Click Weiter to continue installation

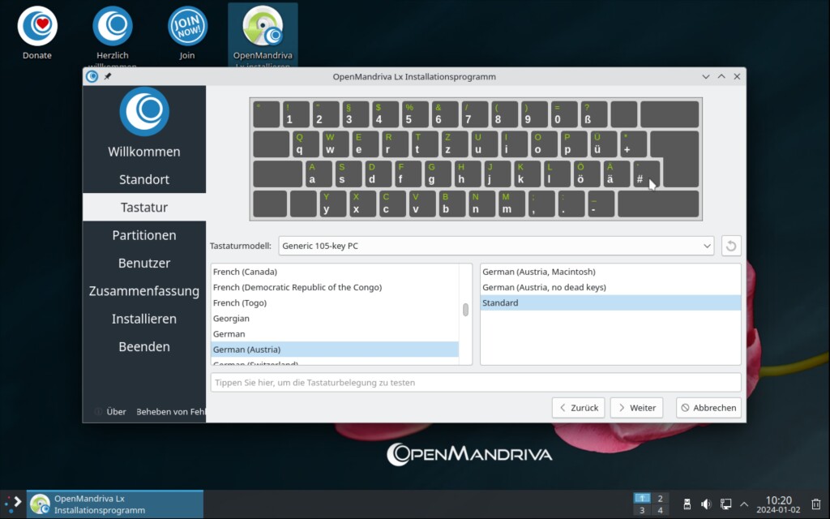[x=636, y=408]
